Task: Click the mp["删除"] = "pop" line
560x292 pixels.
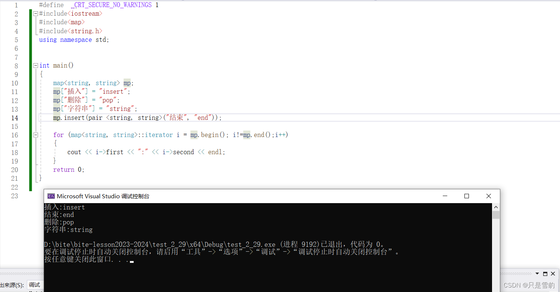Action: tap(86, 100)
